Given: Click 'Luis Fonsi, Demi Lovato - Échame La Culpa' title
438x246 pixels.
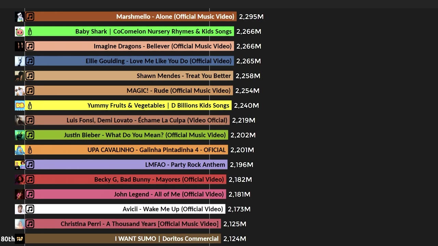Looking at the screenshot, I should point(147,120).
